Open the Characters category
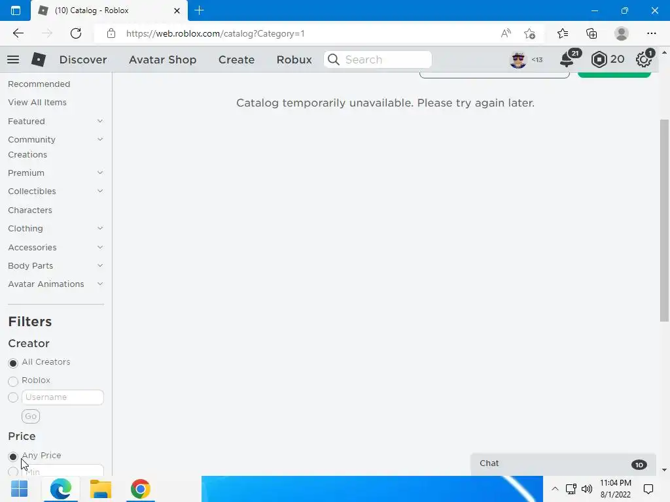This screenshot has height=502, width=670. pos(30,210)
